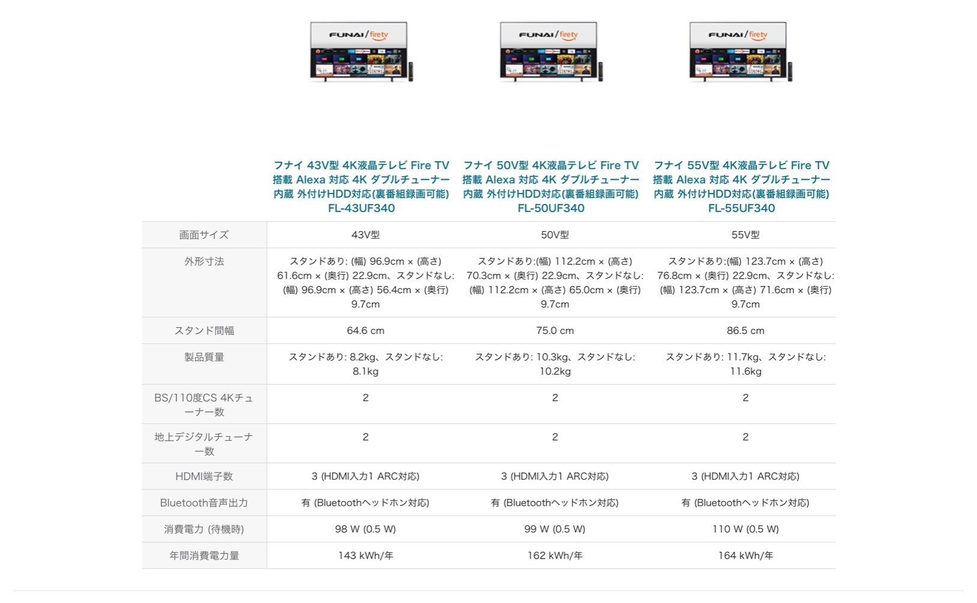Select the 消費電力 (待機時) row header
The height and width of the screenshot is (603, 977).
click(x=204, y=529)
